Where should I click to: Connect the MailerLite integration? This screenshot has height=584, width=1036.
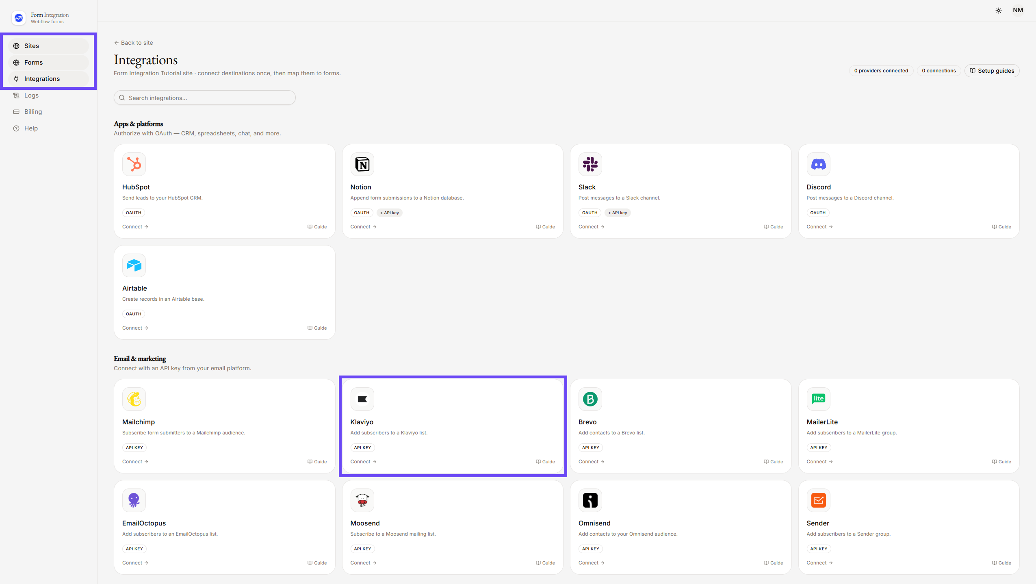coord(820,462)
